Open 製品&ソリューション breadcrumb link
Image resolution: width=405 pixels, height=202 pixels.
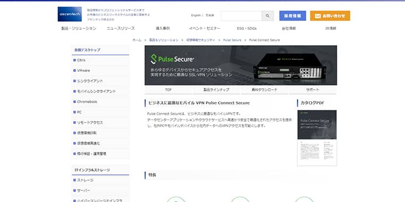pyautogui.click(x=164, y=40)
